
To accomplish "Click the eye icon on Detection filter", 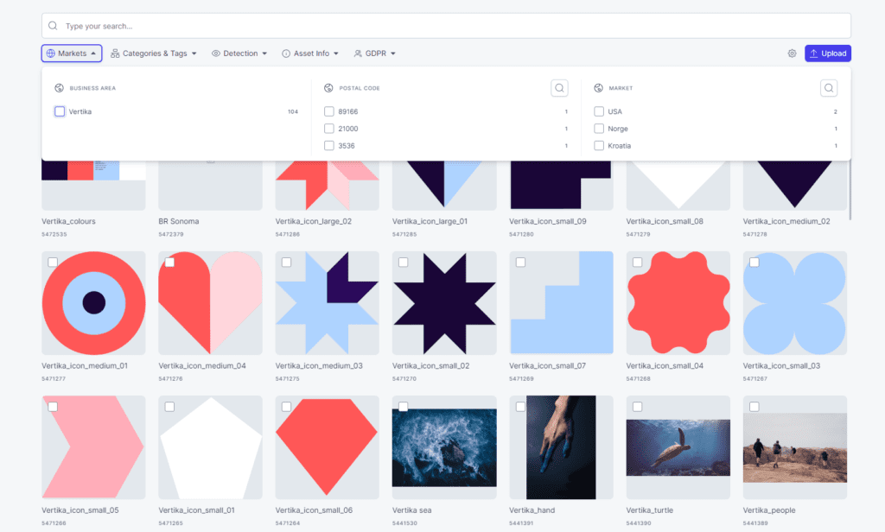I will click(215, 54).
